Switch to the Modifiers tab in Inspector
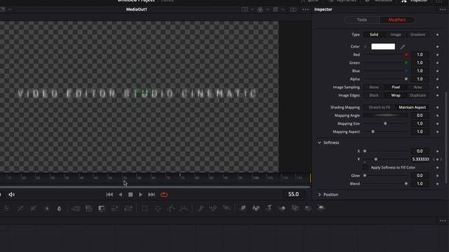Viewport: 449px width, 252px height. coord(397,20)
